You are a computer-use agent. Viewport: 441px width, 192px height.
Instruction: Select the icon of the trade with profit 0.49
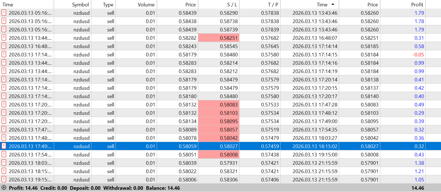4,104
